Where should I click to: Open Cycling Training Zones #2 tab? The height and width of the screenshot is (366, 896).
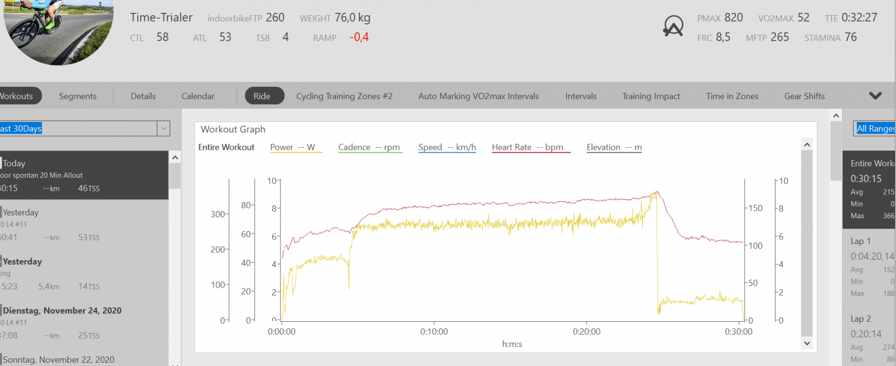pos(344,96)
